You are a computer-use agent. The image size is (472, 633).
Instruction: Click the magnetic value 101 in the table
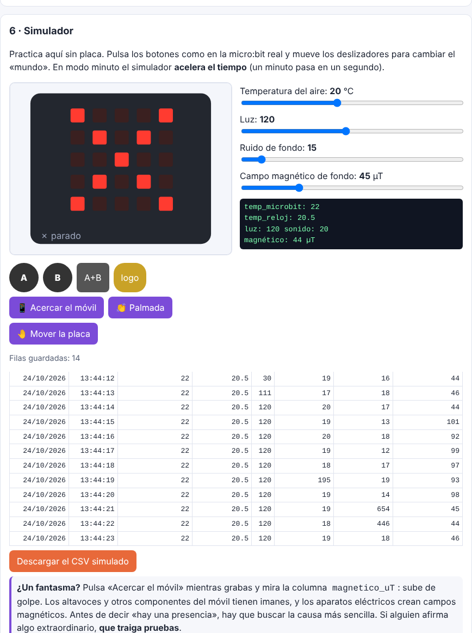click(x=452, y=422)
